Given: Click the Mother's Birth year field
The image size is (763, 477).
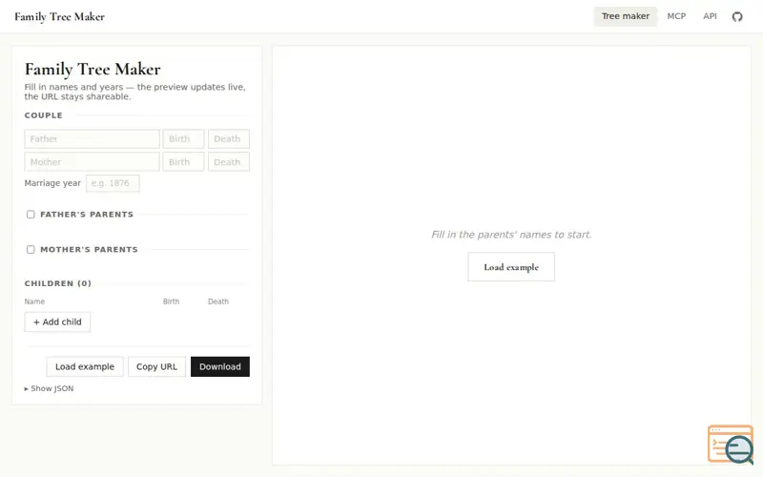Looking at the screenshot, I should click(183, 161).
